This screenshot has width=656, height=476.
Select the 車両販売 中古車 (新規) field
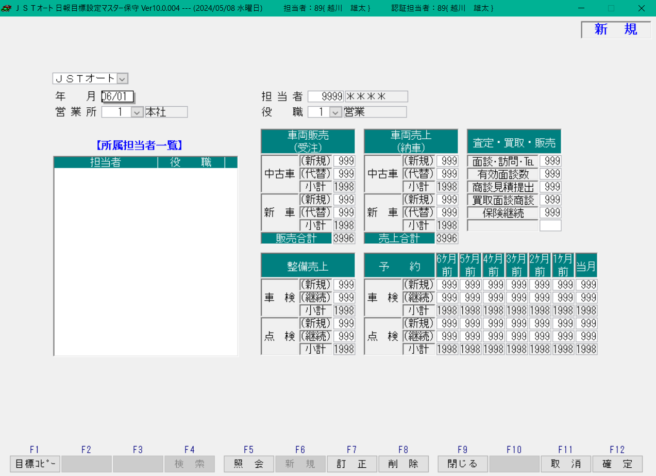(344, 161)
